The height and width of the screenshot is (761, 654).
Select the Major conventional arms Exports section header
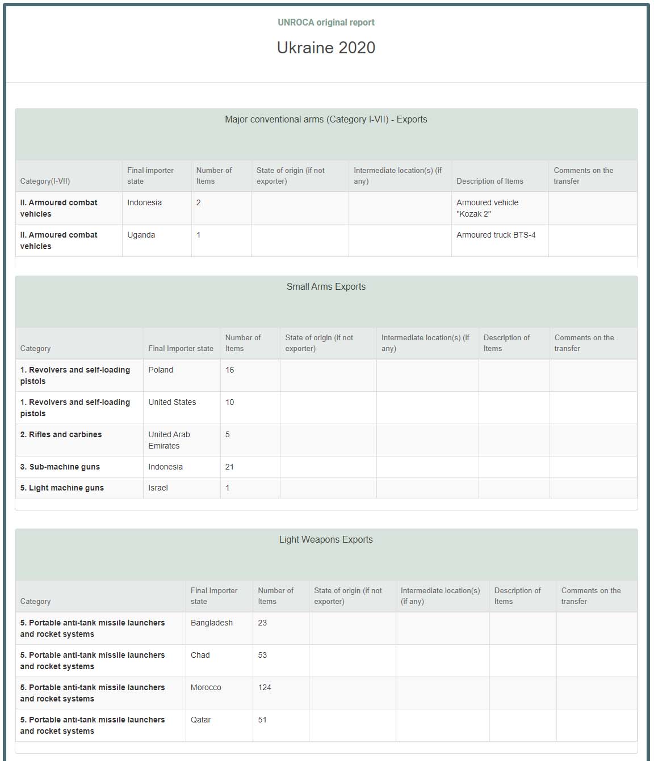(x=326, y=120)
